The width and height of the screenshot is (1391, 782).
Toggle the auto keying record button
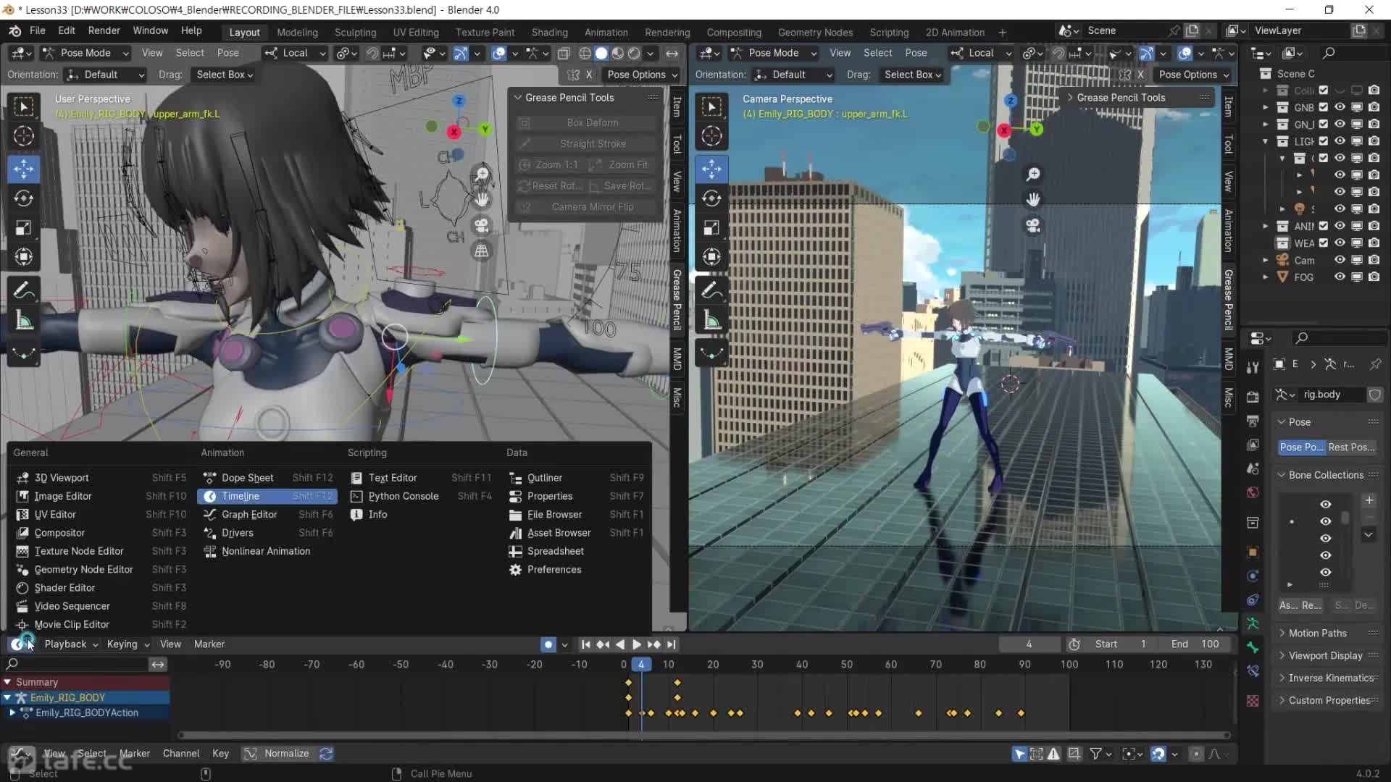tap(548, 644)
